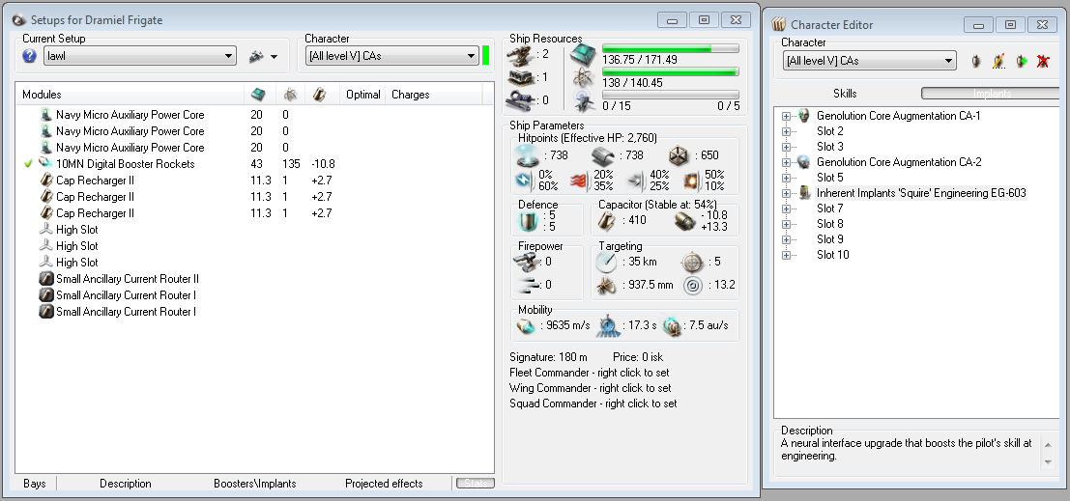The width and height of the screenshot is (1070, 501).
Task: Expand the Slot 5 implant node
Action: [x=786, y=178]
